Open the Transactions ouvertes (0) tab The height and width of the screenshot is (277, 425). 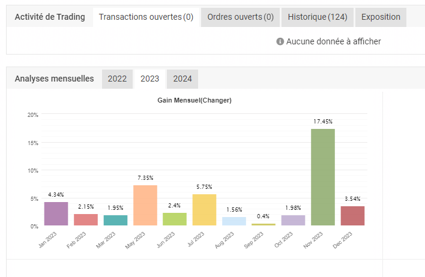point(146,17)
